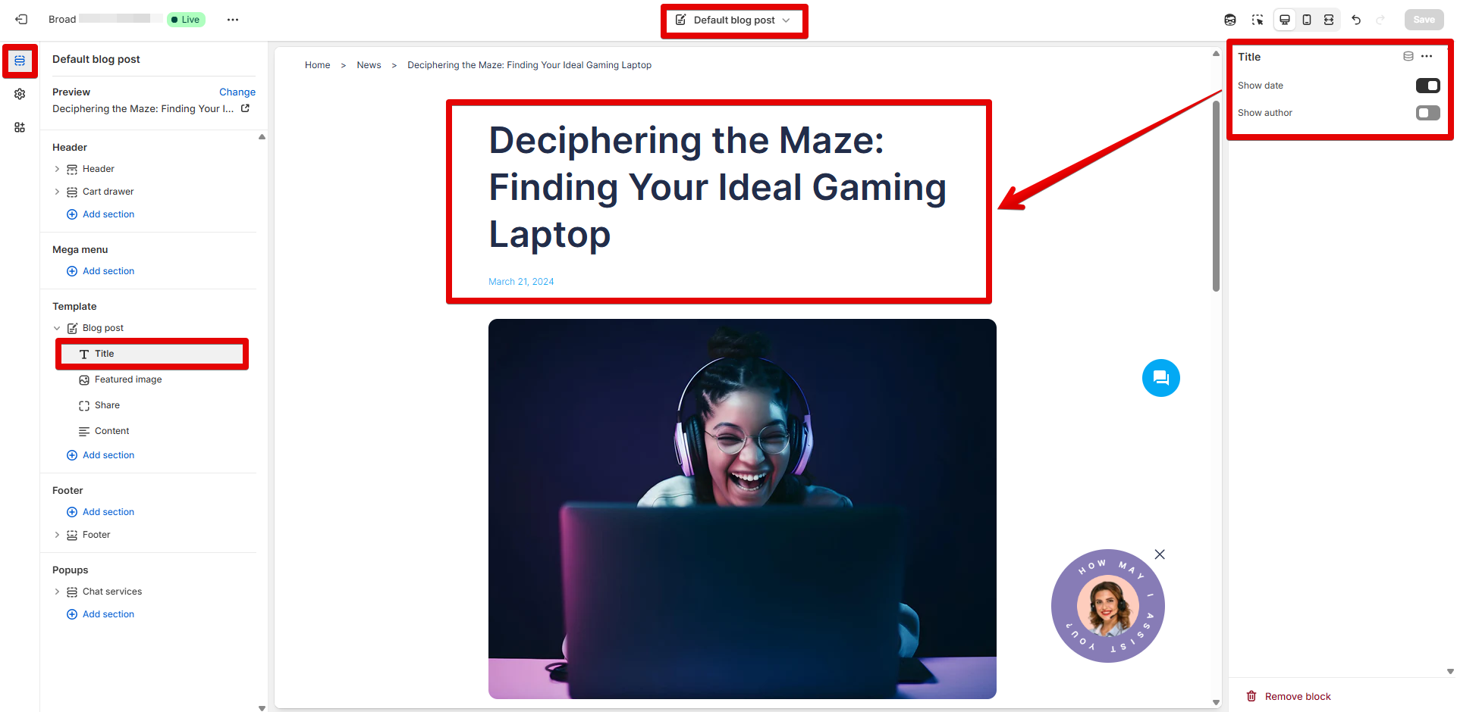This screenshot has height=712, width=1457.
Task: Expand the Header section tree item
Action: 57,169
